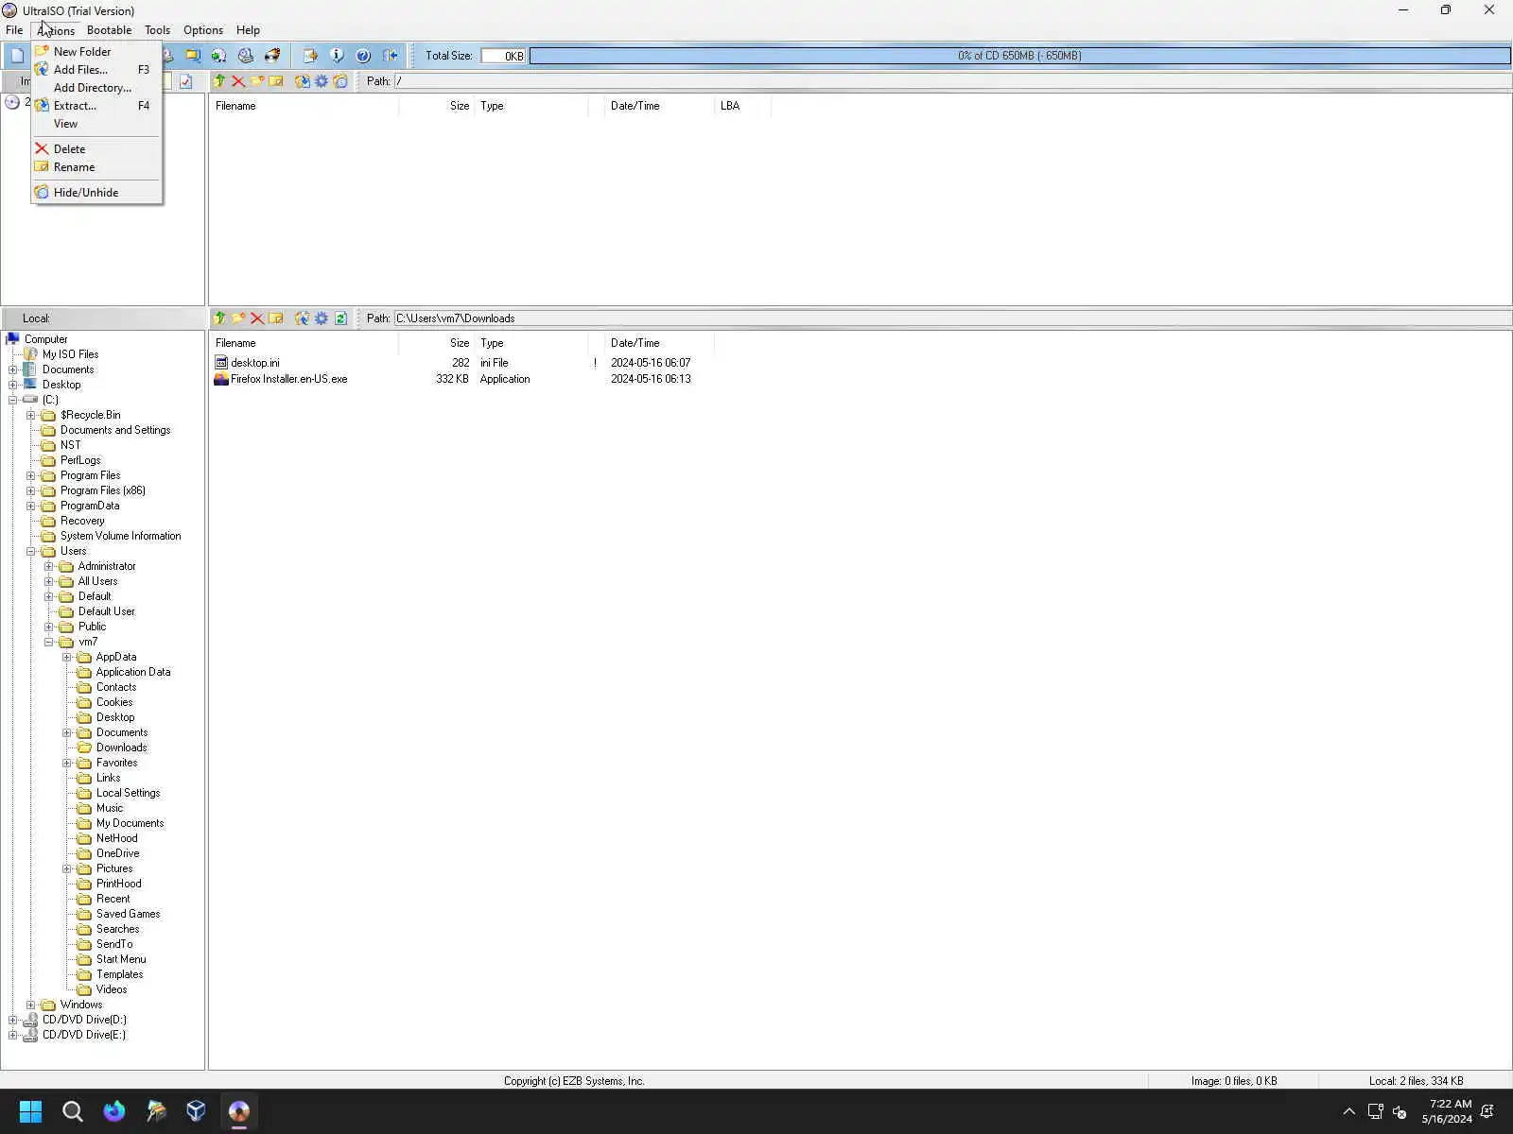
Task: Click the Total Size value box
Action: coord(503,56)
